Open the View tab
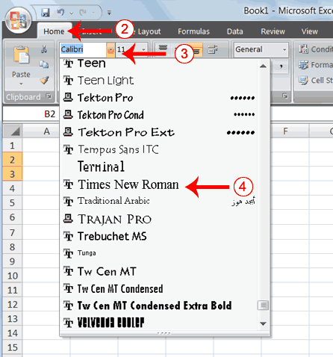Image resolution: width=333 pixels, height=357 pixels. [x=310, y=31]
